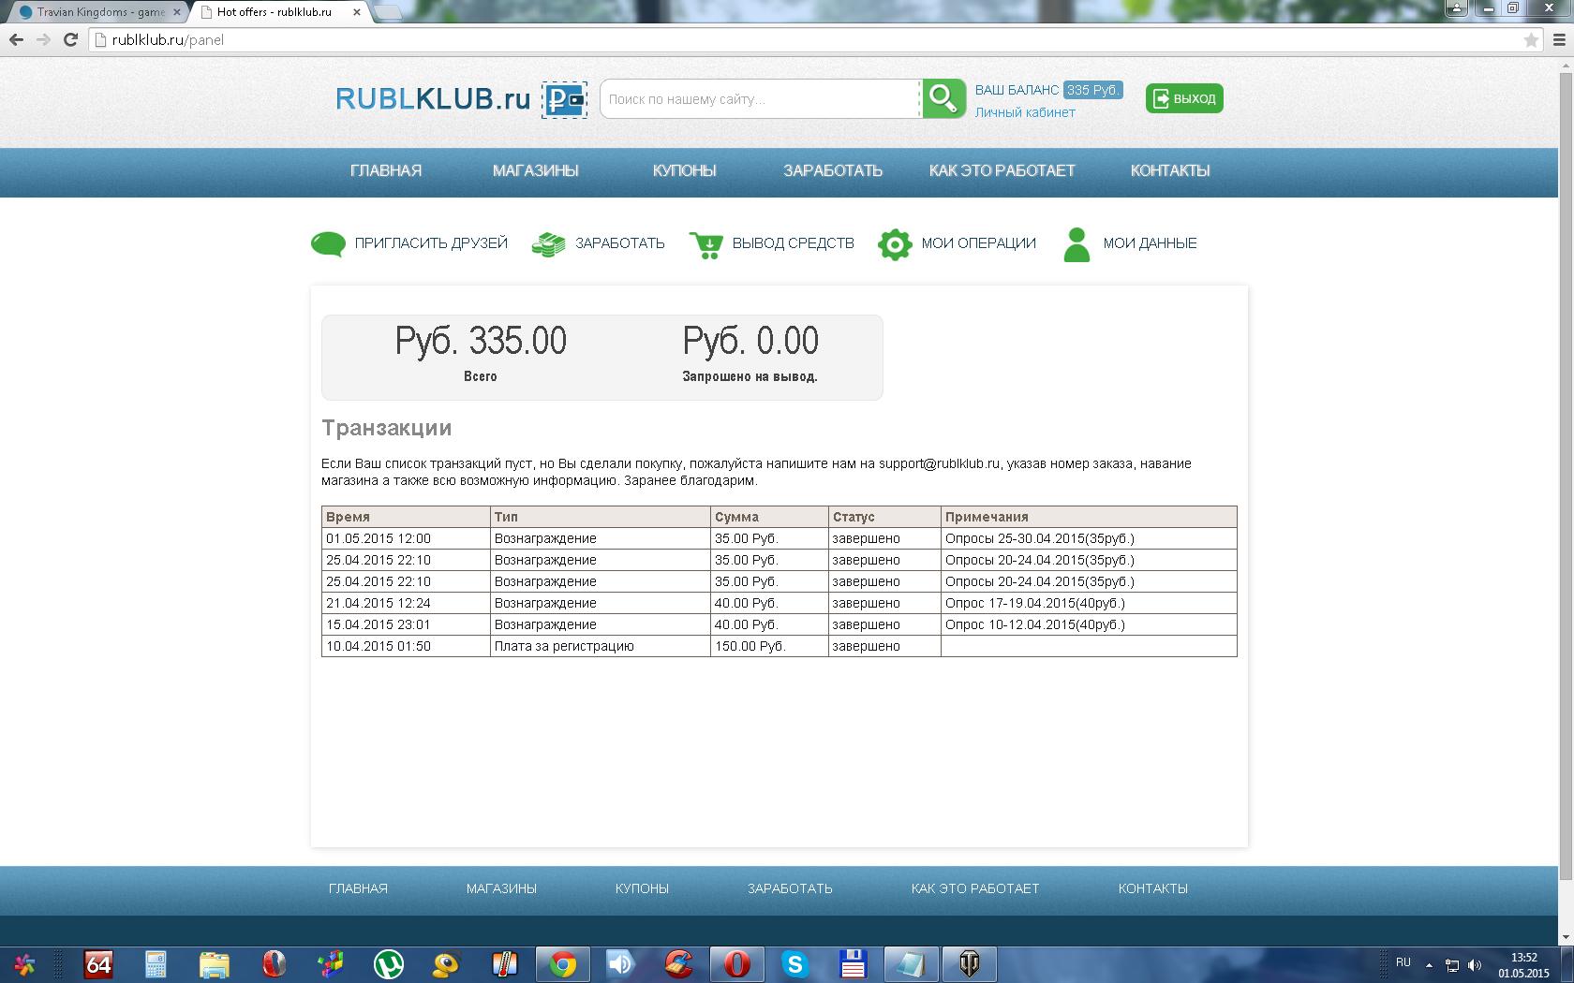The height and width of the screenshot is (983, 1574).
Task: Open Google Chrome from the taskbar
Action: (563, 963)
